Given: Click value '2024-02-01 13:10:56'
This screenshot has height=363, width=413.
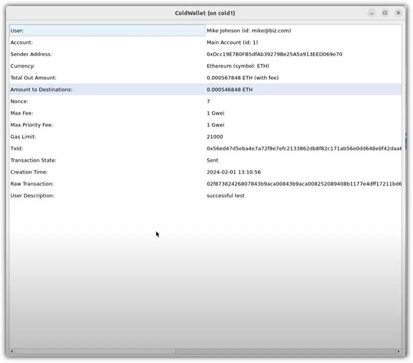Looking at the screenshot, I should tap(234, 172).
